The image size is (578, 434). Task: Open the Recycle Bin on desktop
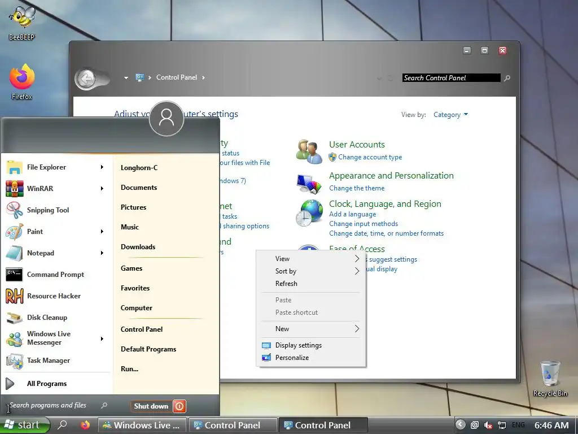[x=550, y=378]
